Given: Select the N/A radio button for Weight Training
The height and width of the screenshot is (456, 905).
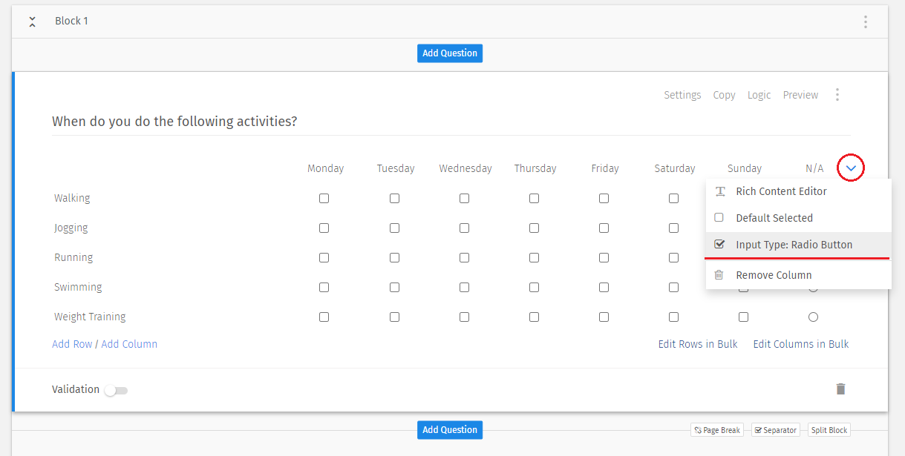Looking at the screenshot, I should (813, 317).
